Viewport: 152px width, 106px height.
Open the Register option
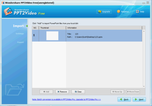[x=123, y=12]
